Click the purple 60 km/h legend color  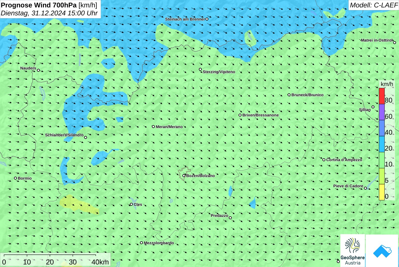[x=382, y=112]
